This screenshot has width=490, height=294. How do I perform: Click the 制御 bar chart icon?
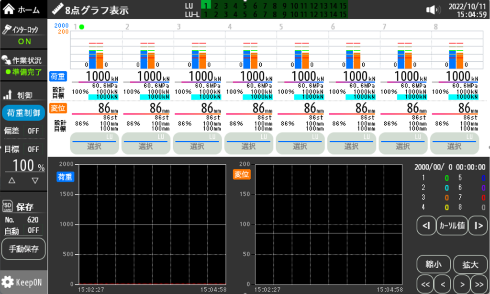8,94
